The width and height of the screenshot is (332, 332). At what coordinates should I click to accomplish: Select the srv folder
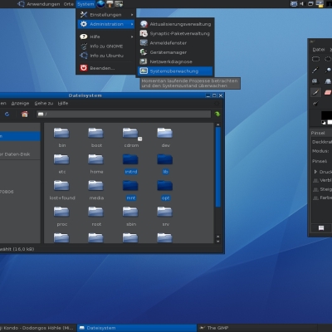click(x=165, y=216)
